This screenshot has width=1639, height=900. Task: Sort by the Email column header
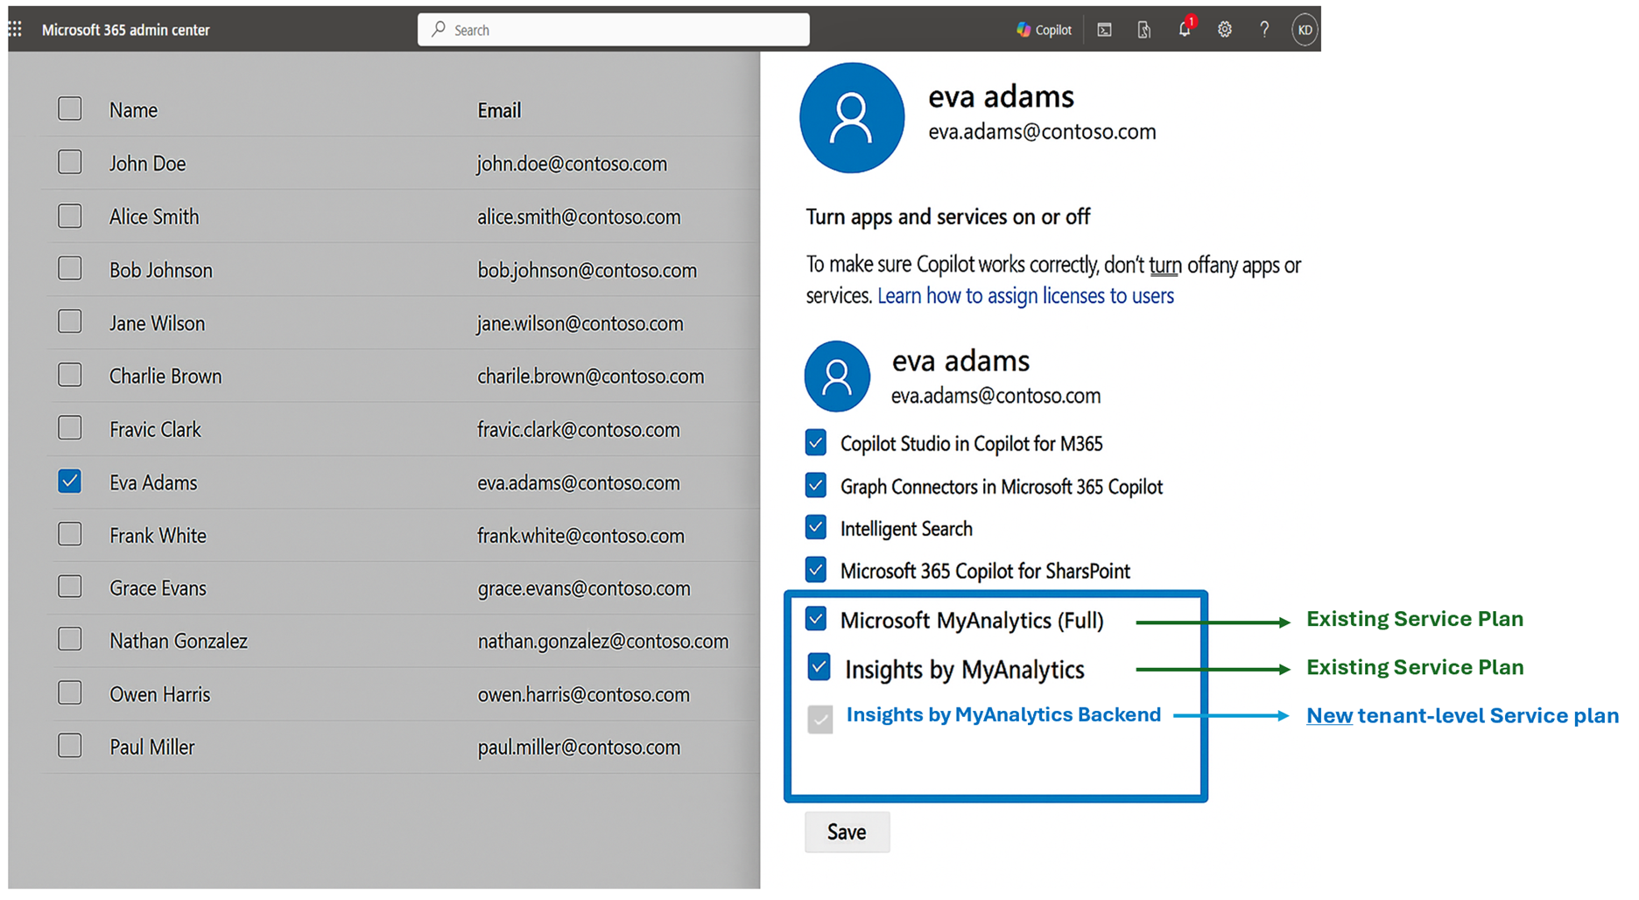pyautogui.click(x=499, y=110)
